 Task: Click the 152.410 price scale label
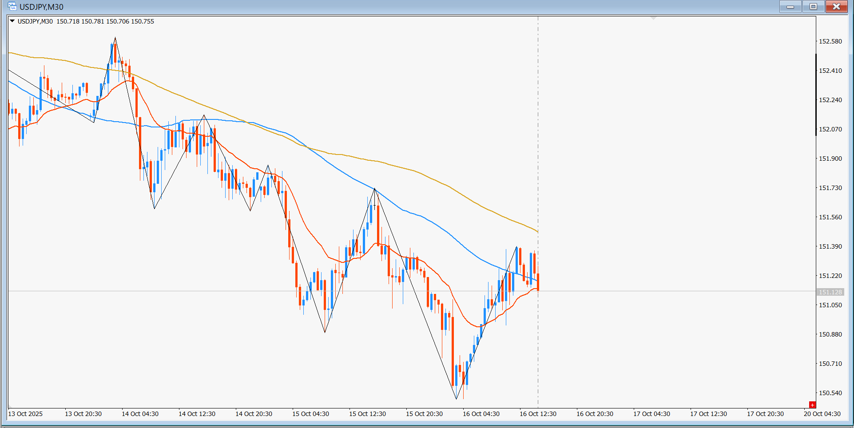click(830, 71)
